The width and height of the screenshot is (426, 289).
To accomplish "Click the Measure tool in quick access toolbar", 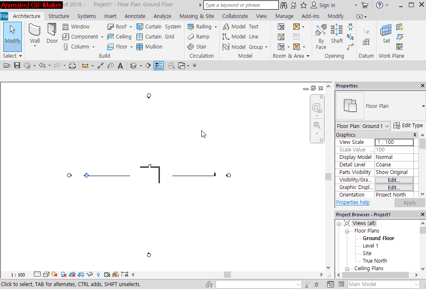I will click(x=85, y=66).
